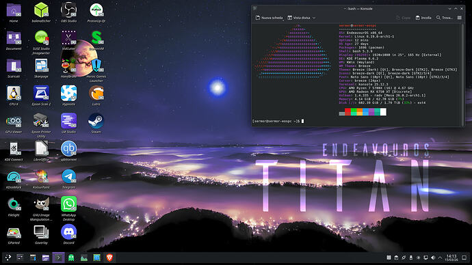The image size is (472, 265).
Task: Open Trova search in Konsole
Action: point(445,18)
